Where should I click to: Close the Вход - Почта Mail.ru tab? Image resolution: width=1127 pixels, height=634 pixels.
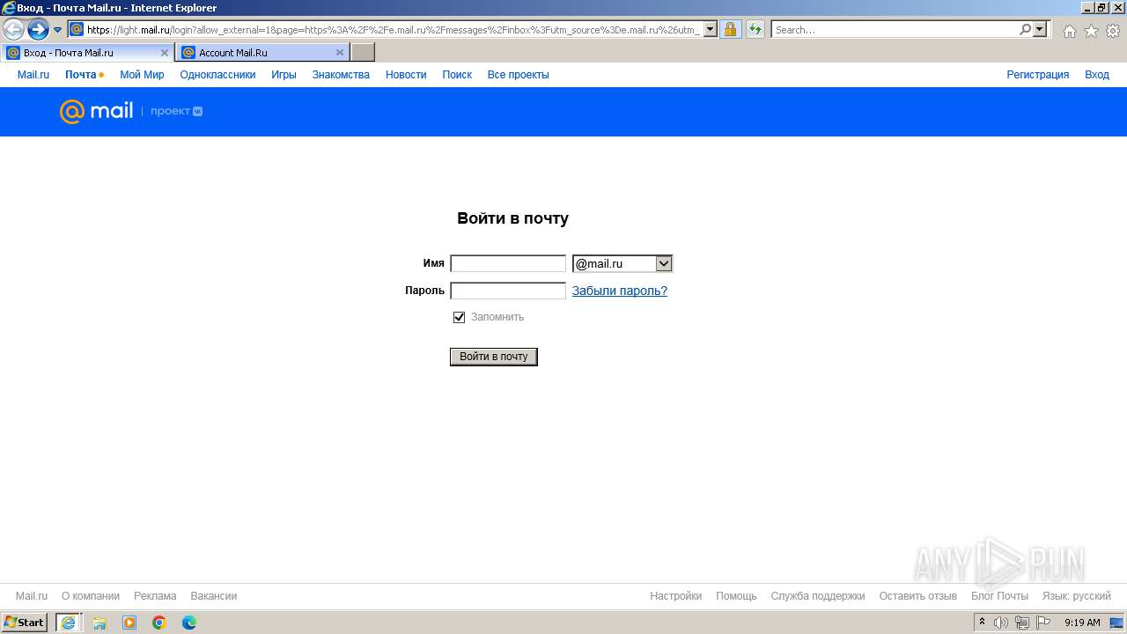pyautogui.click(x=164, y=53)
